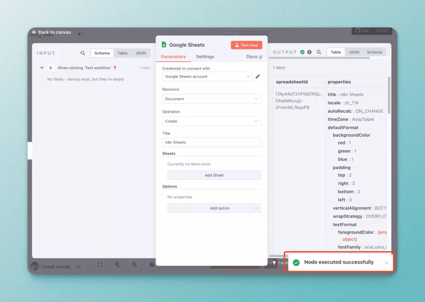The height and width of the screenshot is (302, 425).
Task: Click the lightbulb icon at the bottom
Action: pos(274,263)
